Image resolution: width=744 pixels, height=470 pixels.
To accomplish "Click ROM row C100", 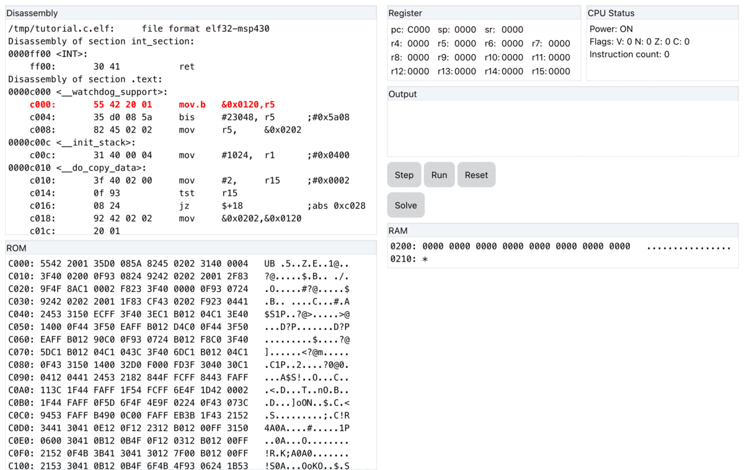I will click(179, 465).
